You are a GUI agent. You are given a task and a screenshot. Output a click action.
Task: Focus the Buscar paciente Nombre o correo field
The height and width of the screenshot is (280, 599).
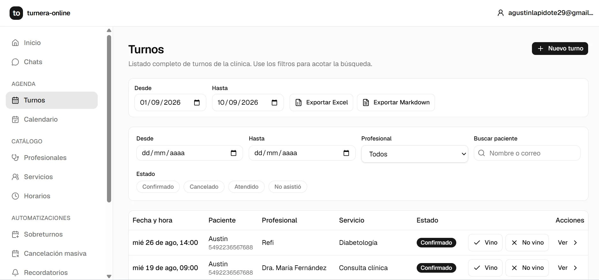pos(527,153)
